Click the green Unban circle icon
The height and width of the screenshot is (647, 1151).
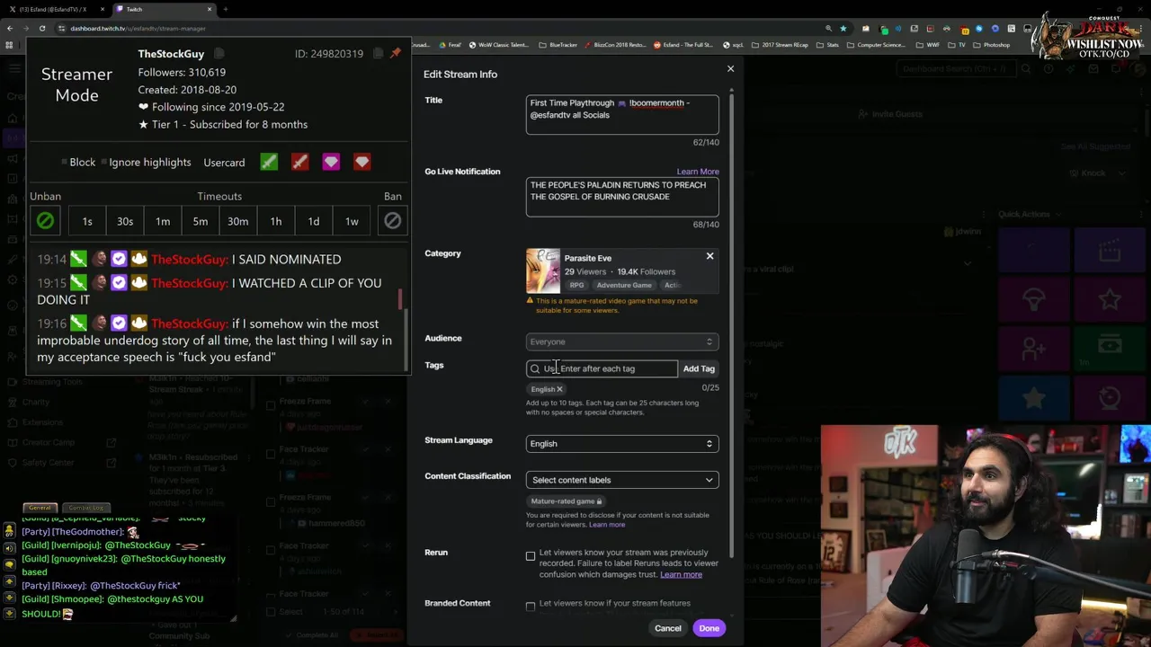(45, 220)
